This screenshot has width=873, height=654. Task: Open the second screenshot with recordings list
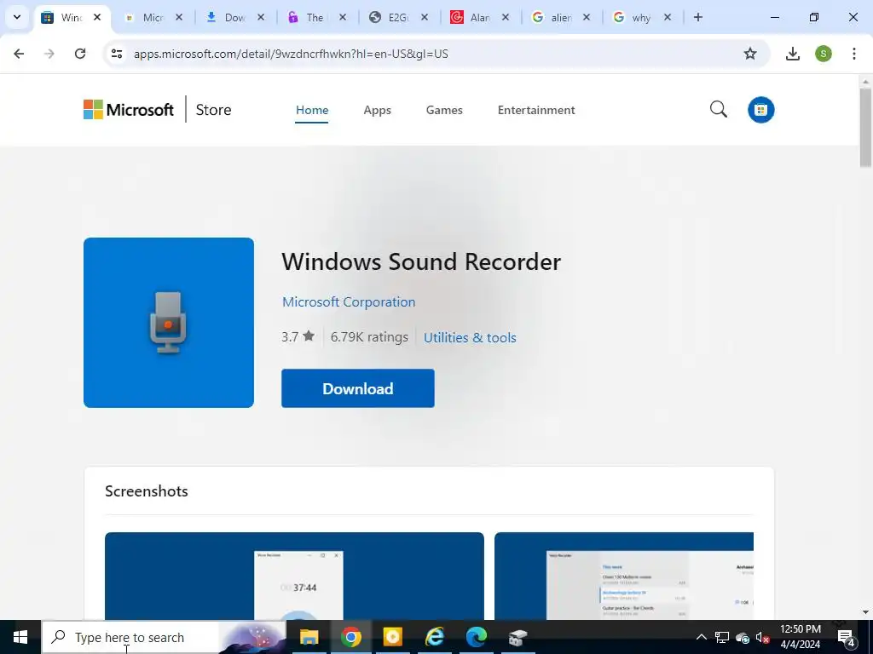(x=623, y=576)
